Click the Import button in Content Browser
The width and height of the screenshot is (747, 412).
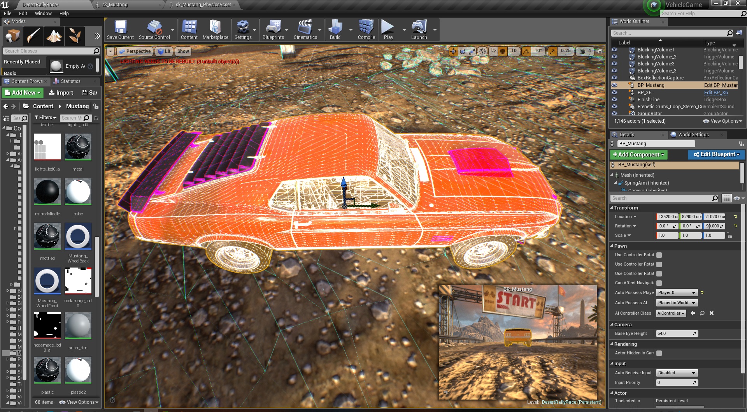(61, 93)
